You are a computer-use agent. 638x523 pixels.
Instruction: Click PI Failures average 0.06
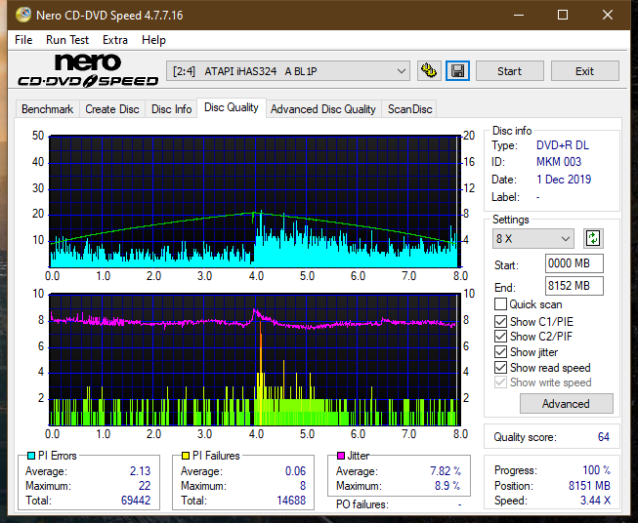point(295,471)
